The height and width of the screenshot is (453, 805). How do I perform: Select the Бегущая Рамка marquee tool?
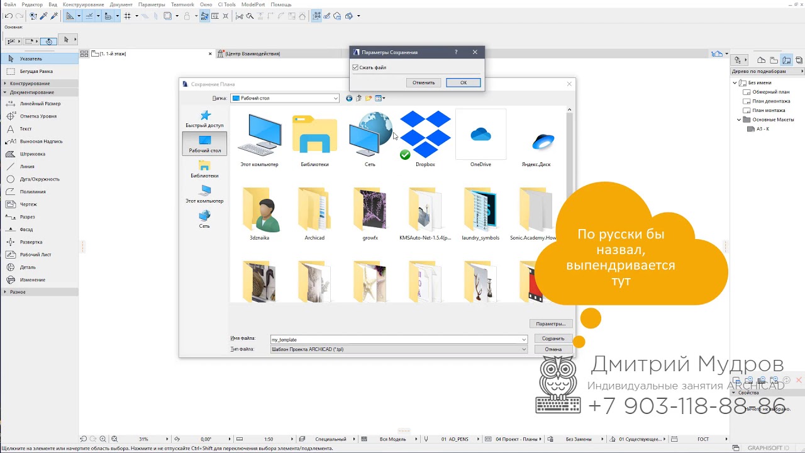[x=39, y=71]
